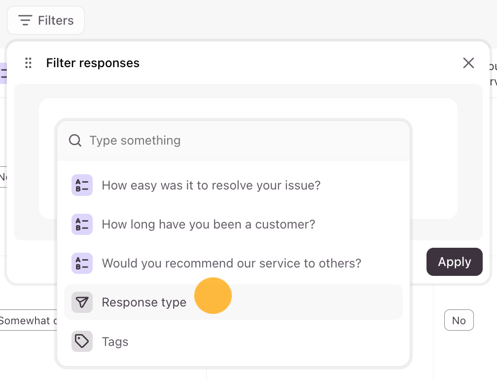
Task: Click the "No" response tag
Action: pos(459,320)
